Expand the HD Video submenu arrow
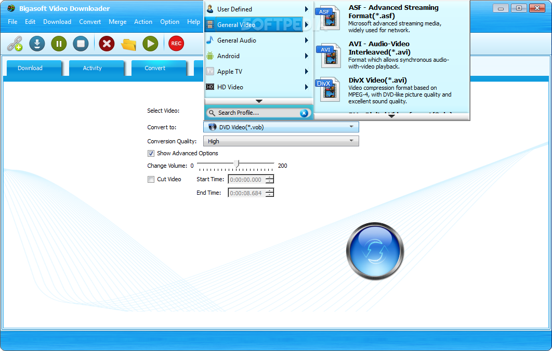Screen dimensions: 552x351 pyautogui.click(x=307, y=87)
